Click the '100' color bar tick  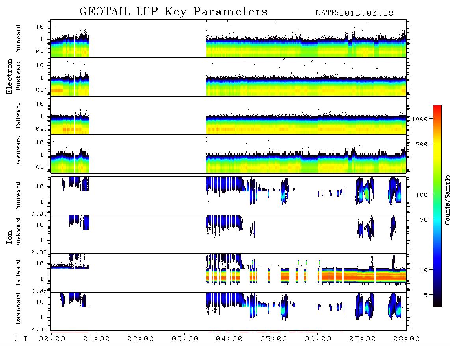tap(422, 195)
